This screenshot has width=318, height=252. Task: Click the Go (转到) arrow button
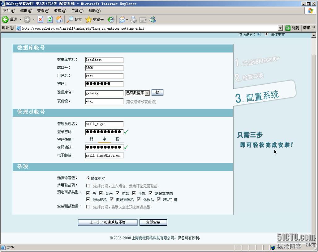coord(288,28)
